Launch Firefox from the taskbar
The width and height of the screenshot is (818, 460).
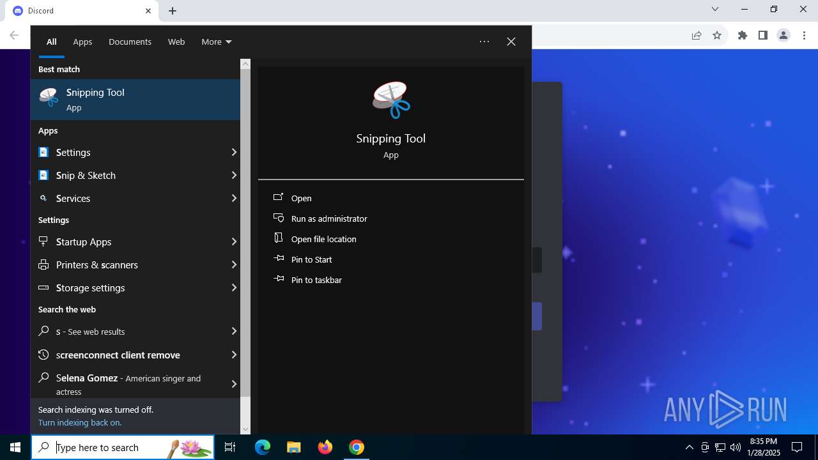point(325,447)
